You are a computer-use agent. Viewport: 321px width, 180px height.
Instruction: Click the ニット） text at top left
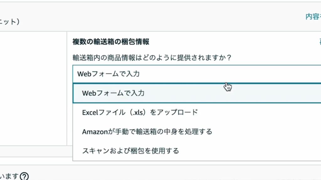[9, 22]
